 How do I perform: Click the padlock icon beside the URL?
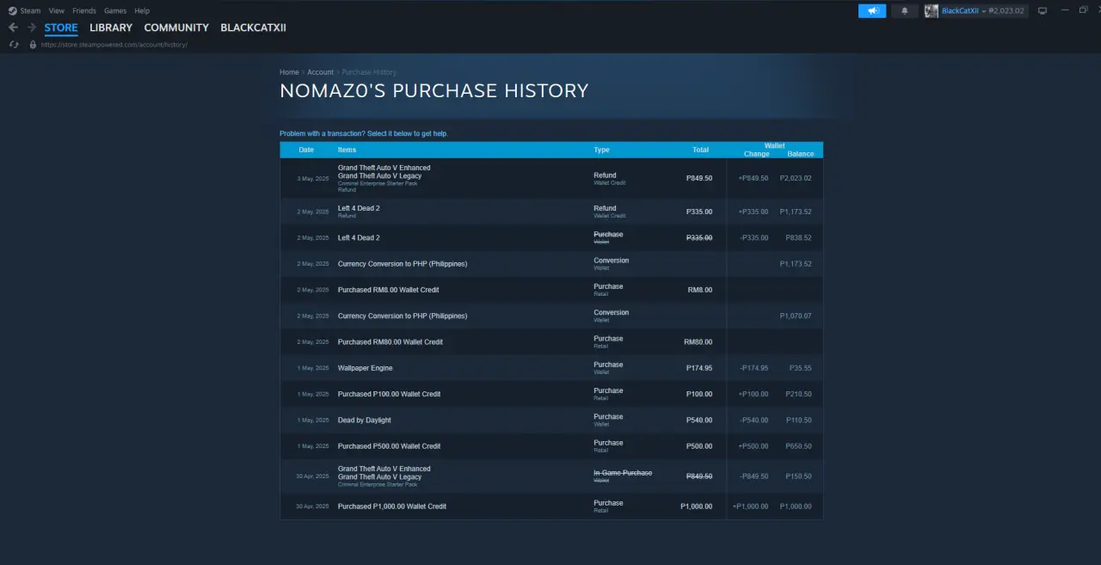click(x=34, y=45)
